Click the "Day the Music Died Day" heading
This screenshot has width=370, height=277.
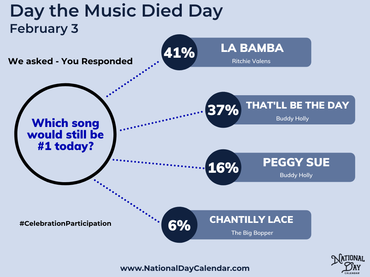click(116, 12)
